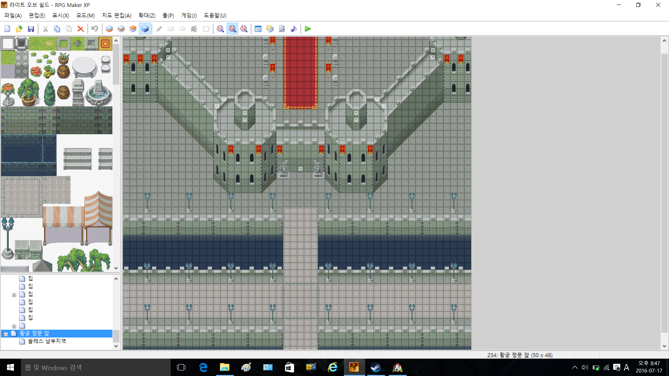
Task: Select the Flood Fill tool
Action: (194, 29)
